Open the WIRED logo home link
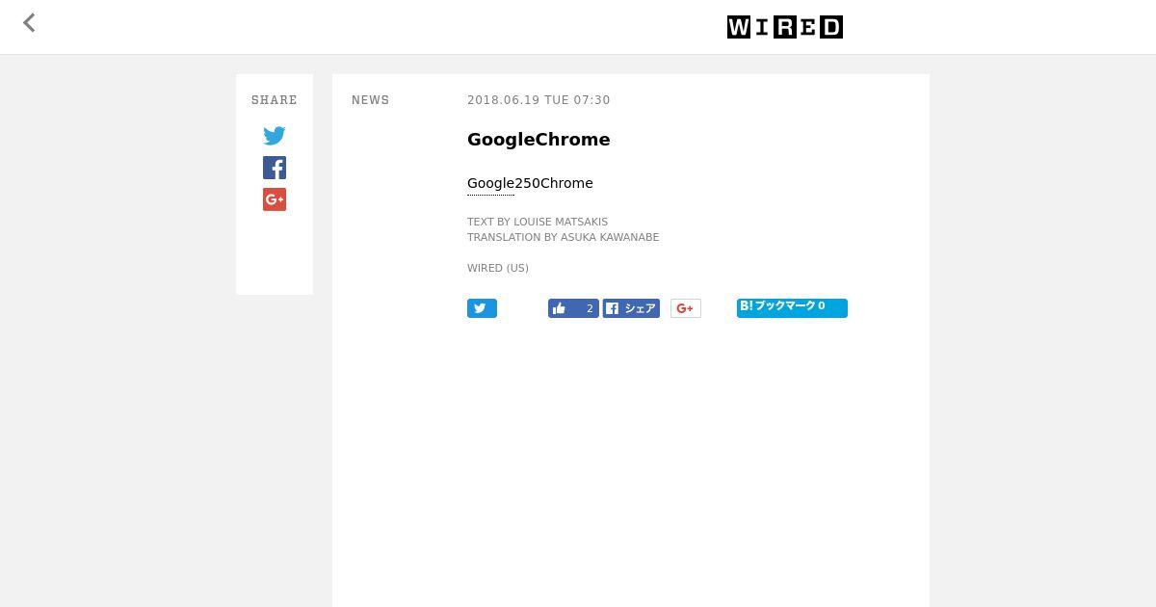The height and width of the screenshot is (607, 1156). [x=785, y=27]
